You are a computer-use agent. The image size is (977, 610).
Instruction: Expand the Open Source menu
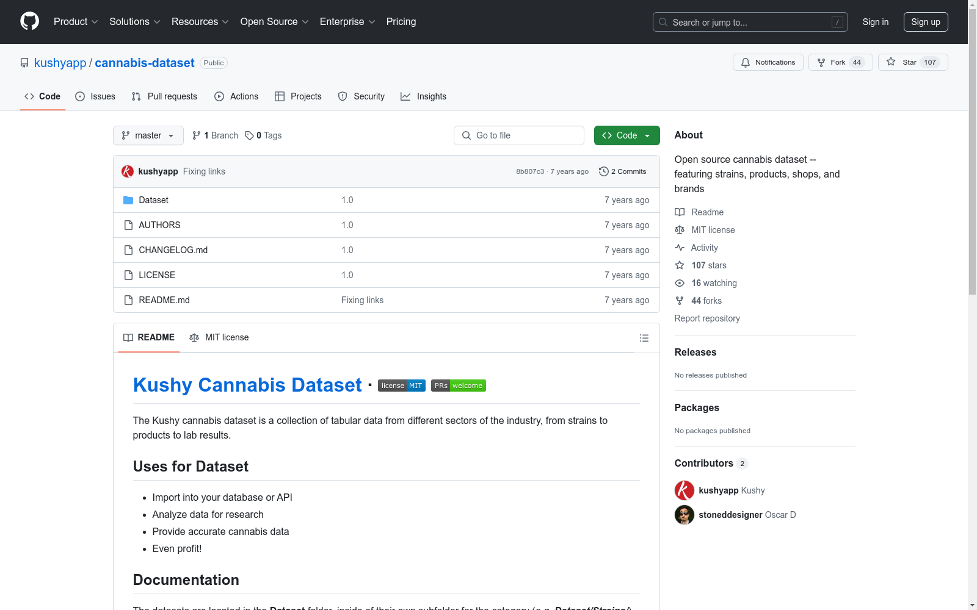click(x=275, y=22)
